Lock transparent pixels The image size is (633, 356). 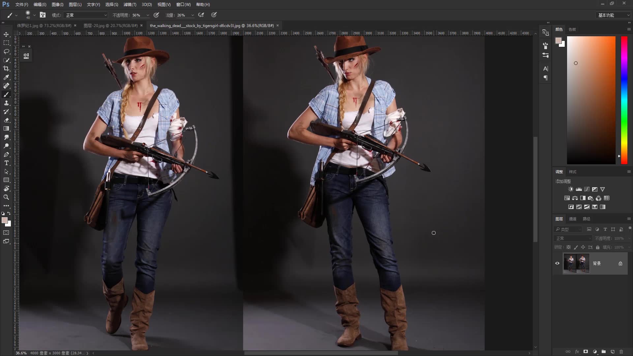[x=568, y=247]
